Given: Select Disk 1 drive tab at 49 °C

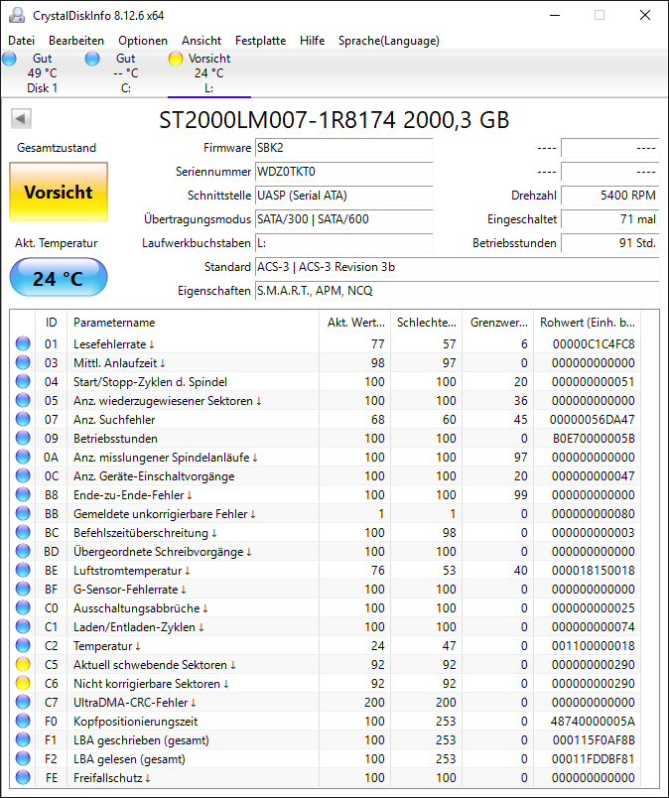Looking at the screenshot, I should pos(42,73).
